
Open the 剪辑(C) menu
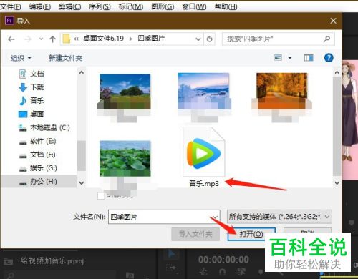coord(70,6)
